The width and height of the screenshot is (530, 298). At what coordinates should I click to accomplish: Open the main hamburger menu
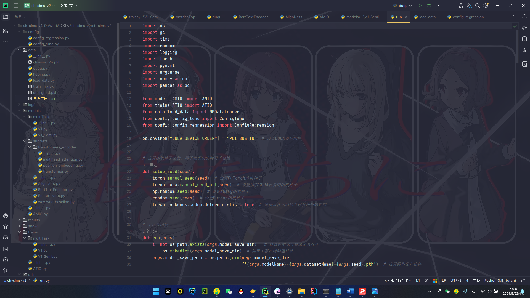coord(16,6)
